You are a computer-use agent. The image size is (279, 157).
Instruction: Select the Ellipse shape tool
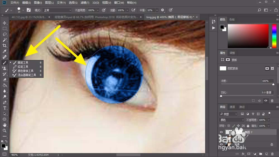pos(4,119)
